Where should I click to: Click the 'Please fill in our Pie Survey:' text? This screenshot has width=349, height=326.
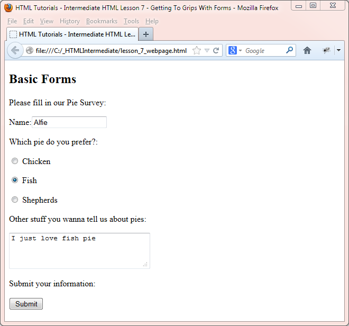(x=58, y=103)
